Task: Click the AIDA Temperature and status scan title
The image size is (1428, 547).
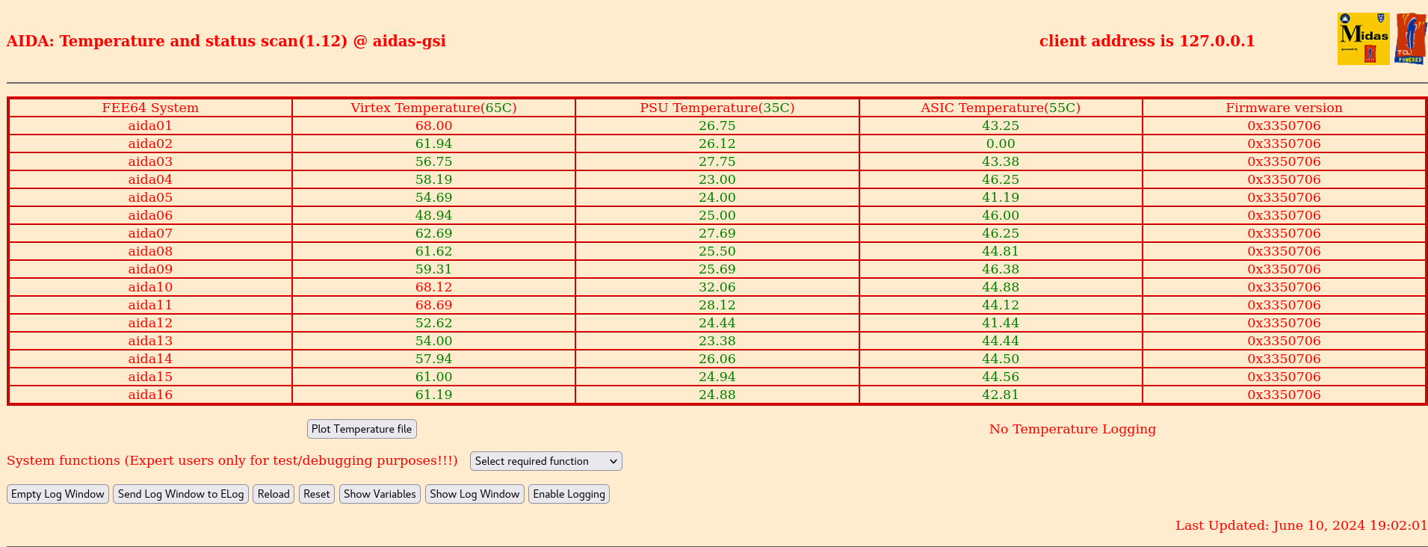Action: pyautogui.click(x=226, y=41)
